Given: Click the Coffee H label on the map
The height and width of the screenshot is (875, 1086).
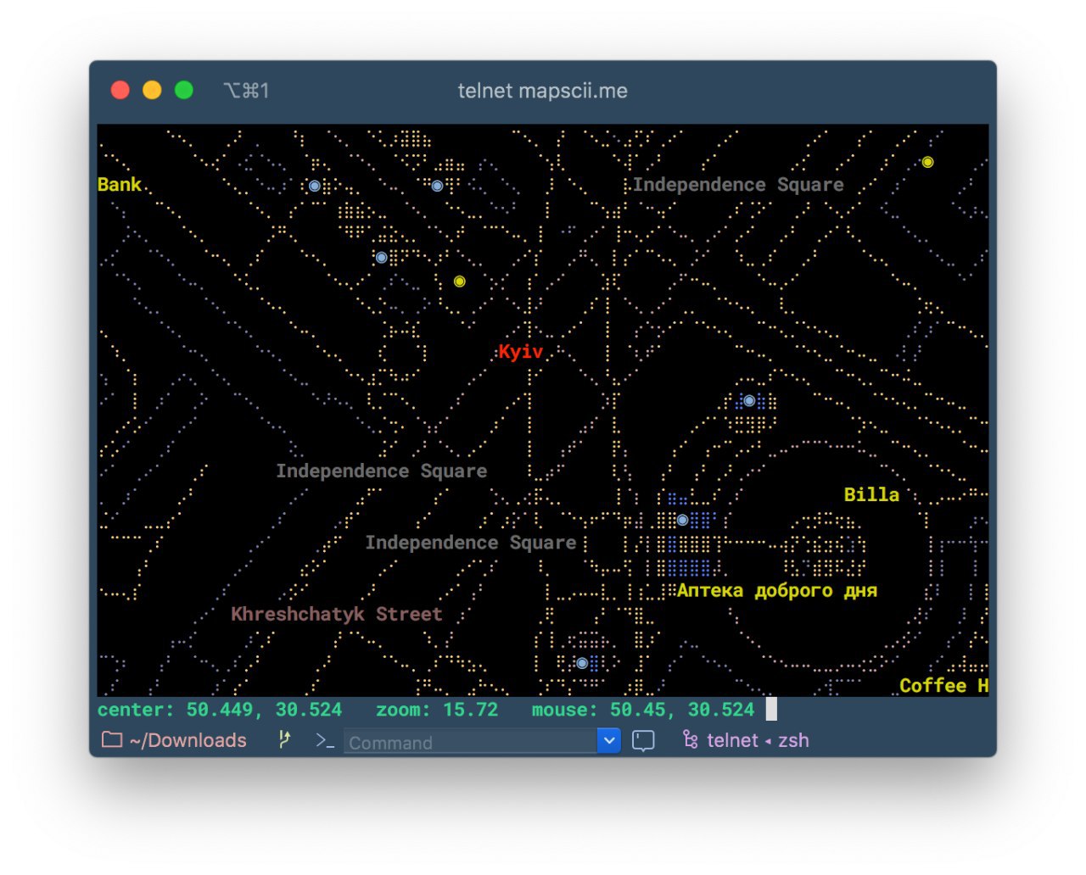Looking at the screenshot, I should [x=943, y=685].
